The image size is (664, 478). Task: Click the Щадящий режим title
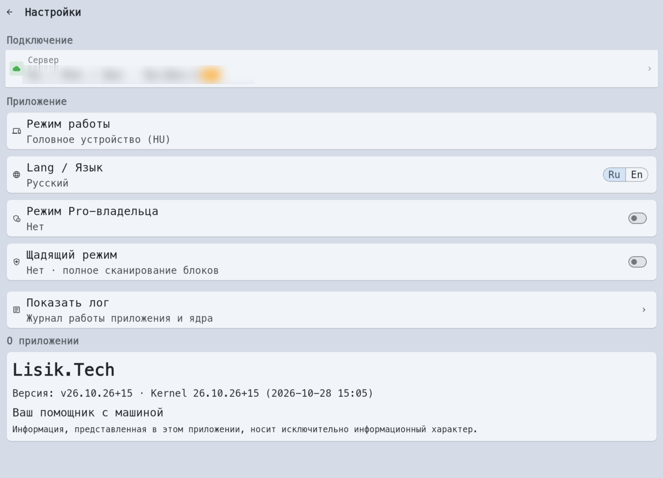72,255
